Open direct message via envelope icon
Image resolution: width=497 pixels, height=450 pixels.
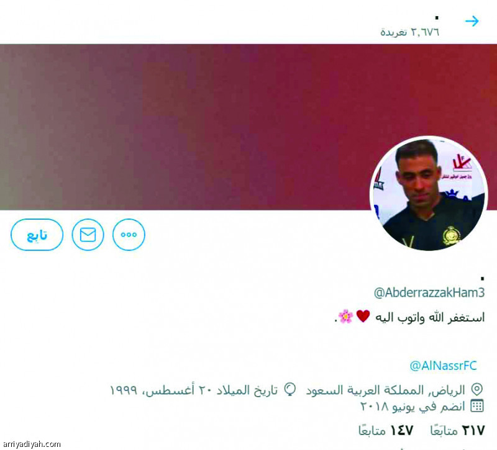tap(88, 235)
